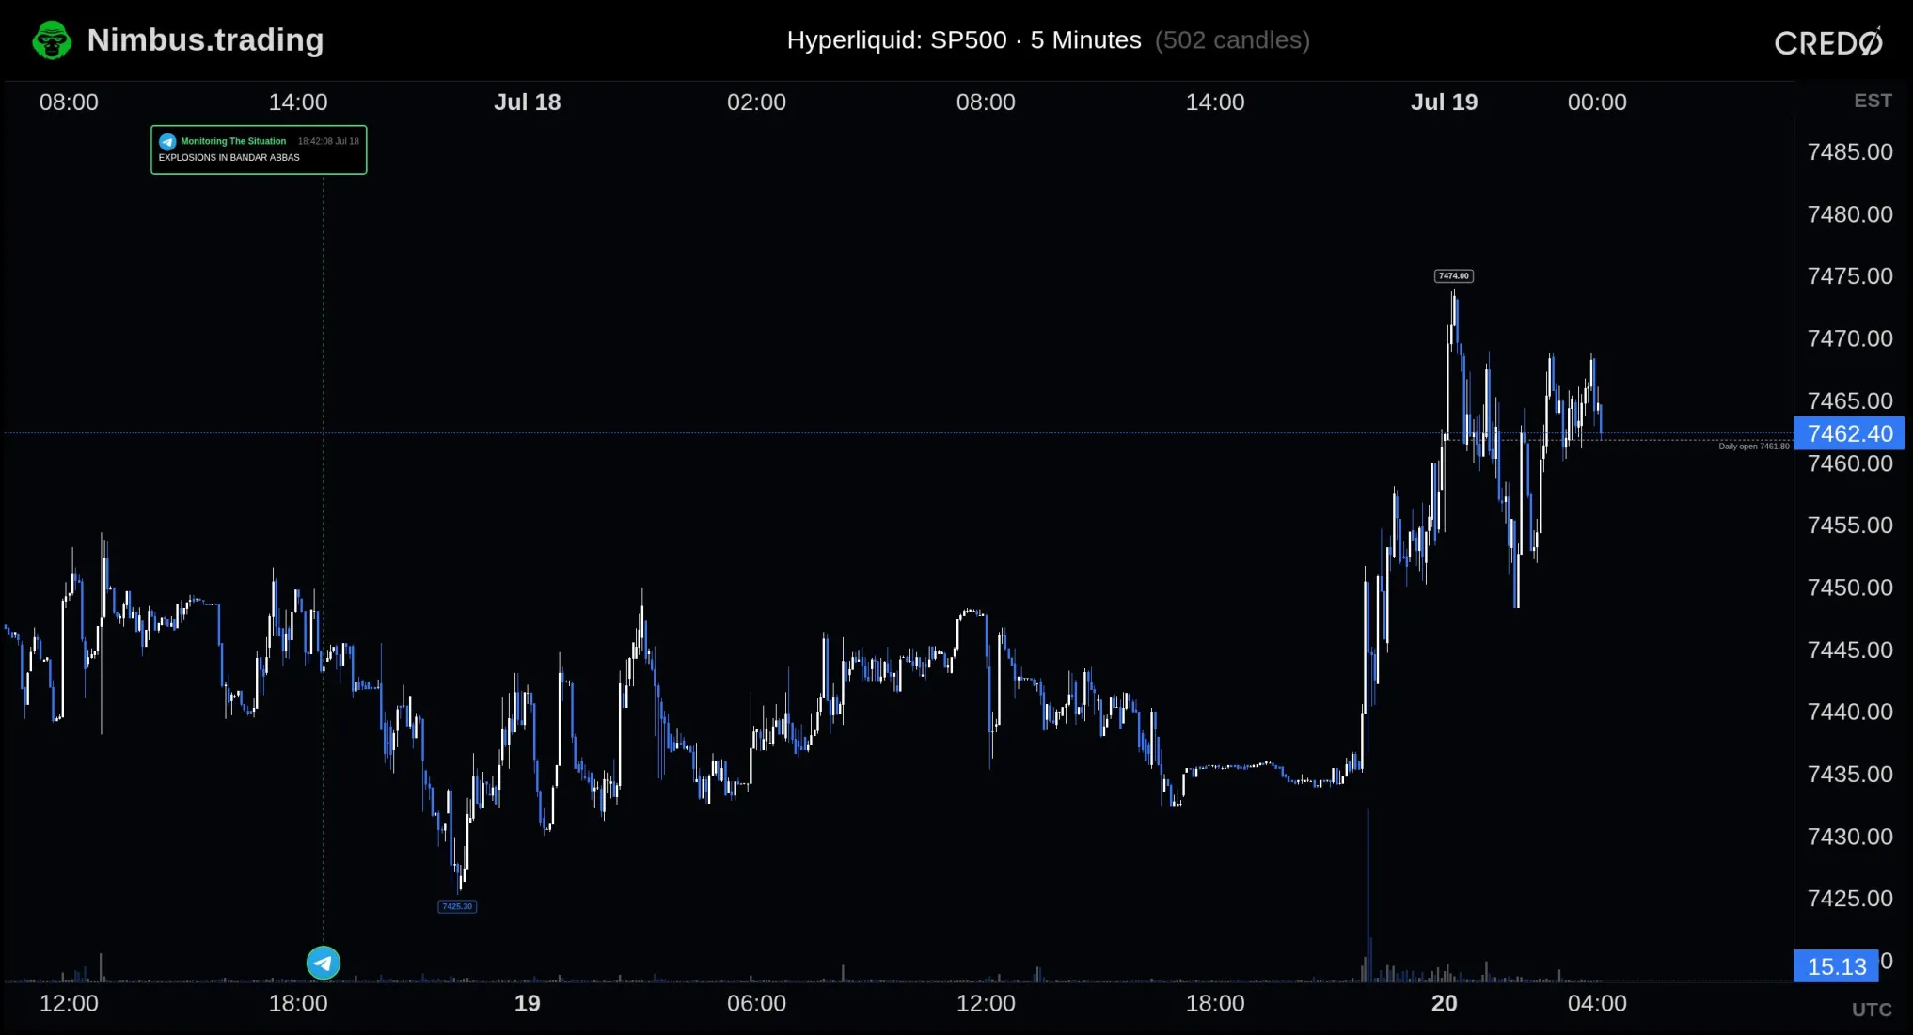This screenshot has width=1913, height=1035.
Task: Click the 'Monitoring The Situation' channel name
Action: point(233,141)
